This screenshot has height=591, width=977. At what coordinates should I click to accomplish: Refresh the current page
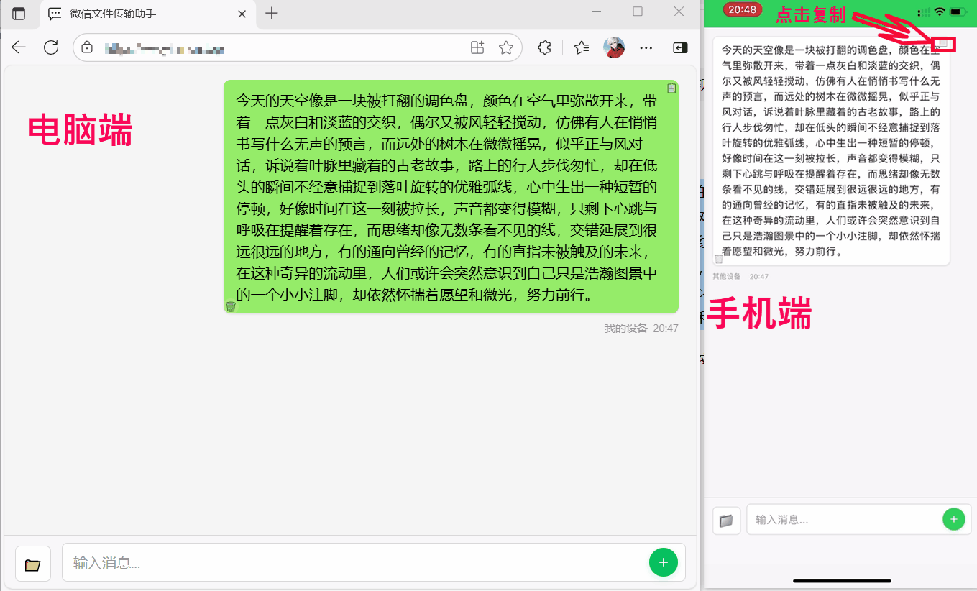51,48
